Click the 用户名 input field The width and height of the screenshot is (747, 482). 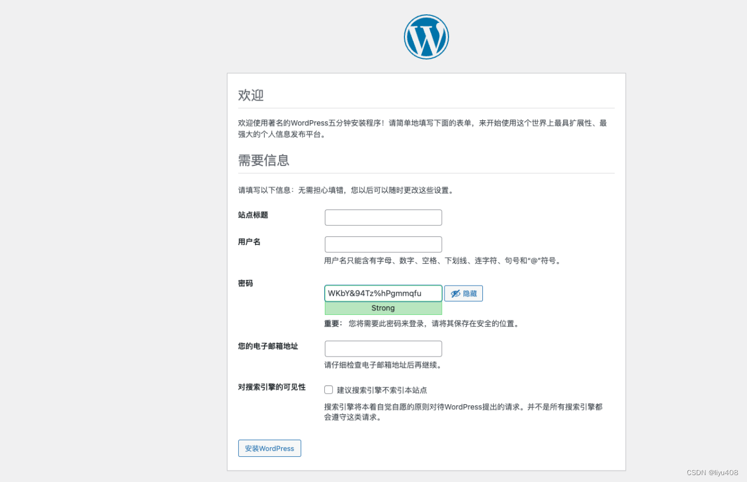(x=383, y=244)
